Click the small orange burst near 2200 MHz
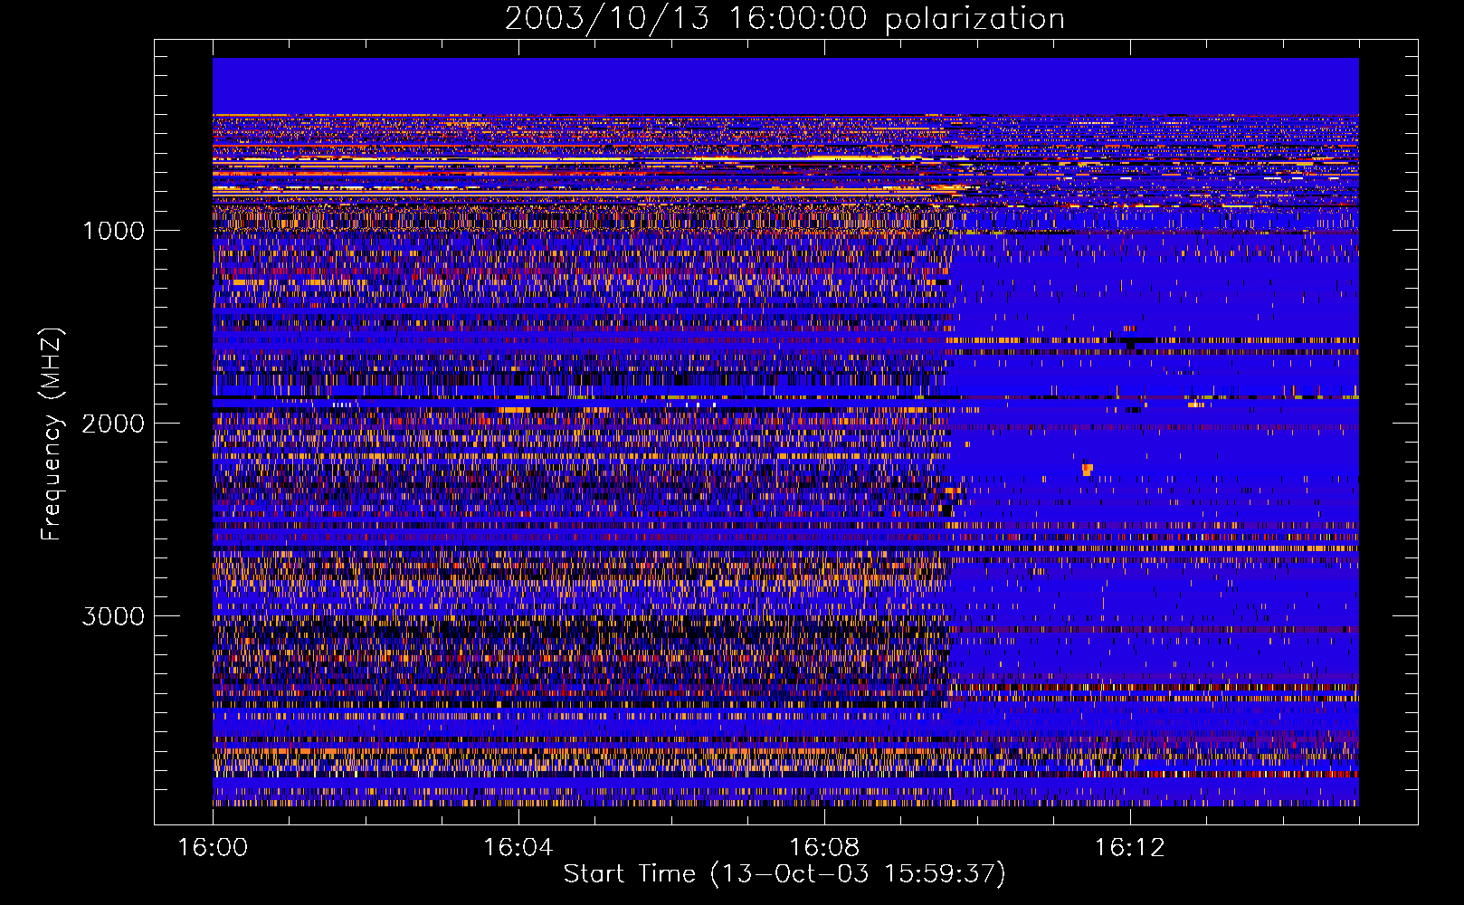The image size is (1464, 905). click(x=1087, y=469)
